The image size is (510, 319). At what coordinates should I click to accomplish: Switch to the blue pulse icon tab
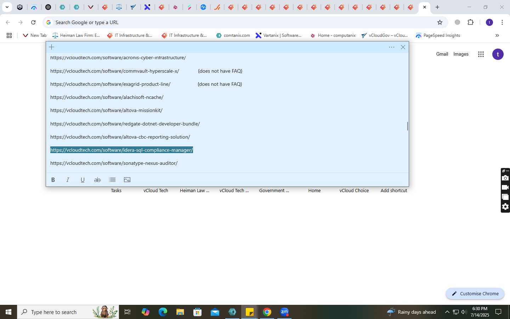(x=203, y=7)
